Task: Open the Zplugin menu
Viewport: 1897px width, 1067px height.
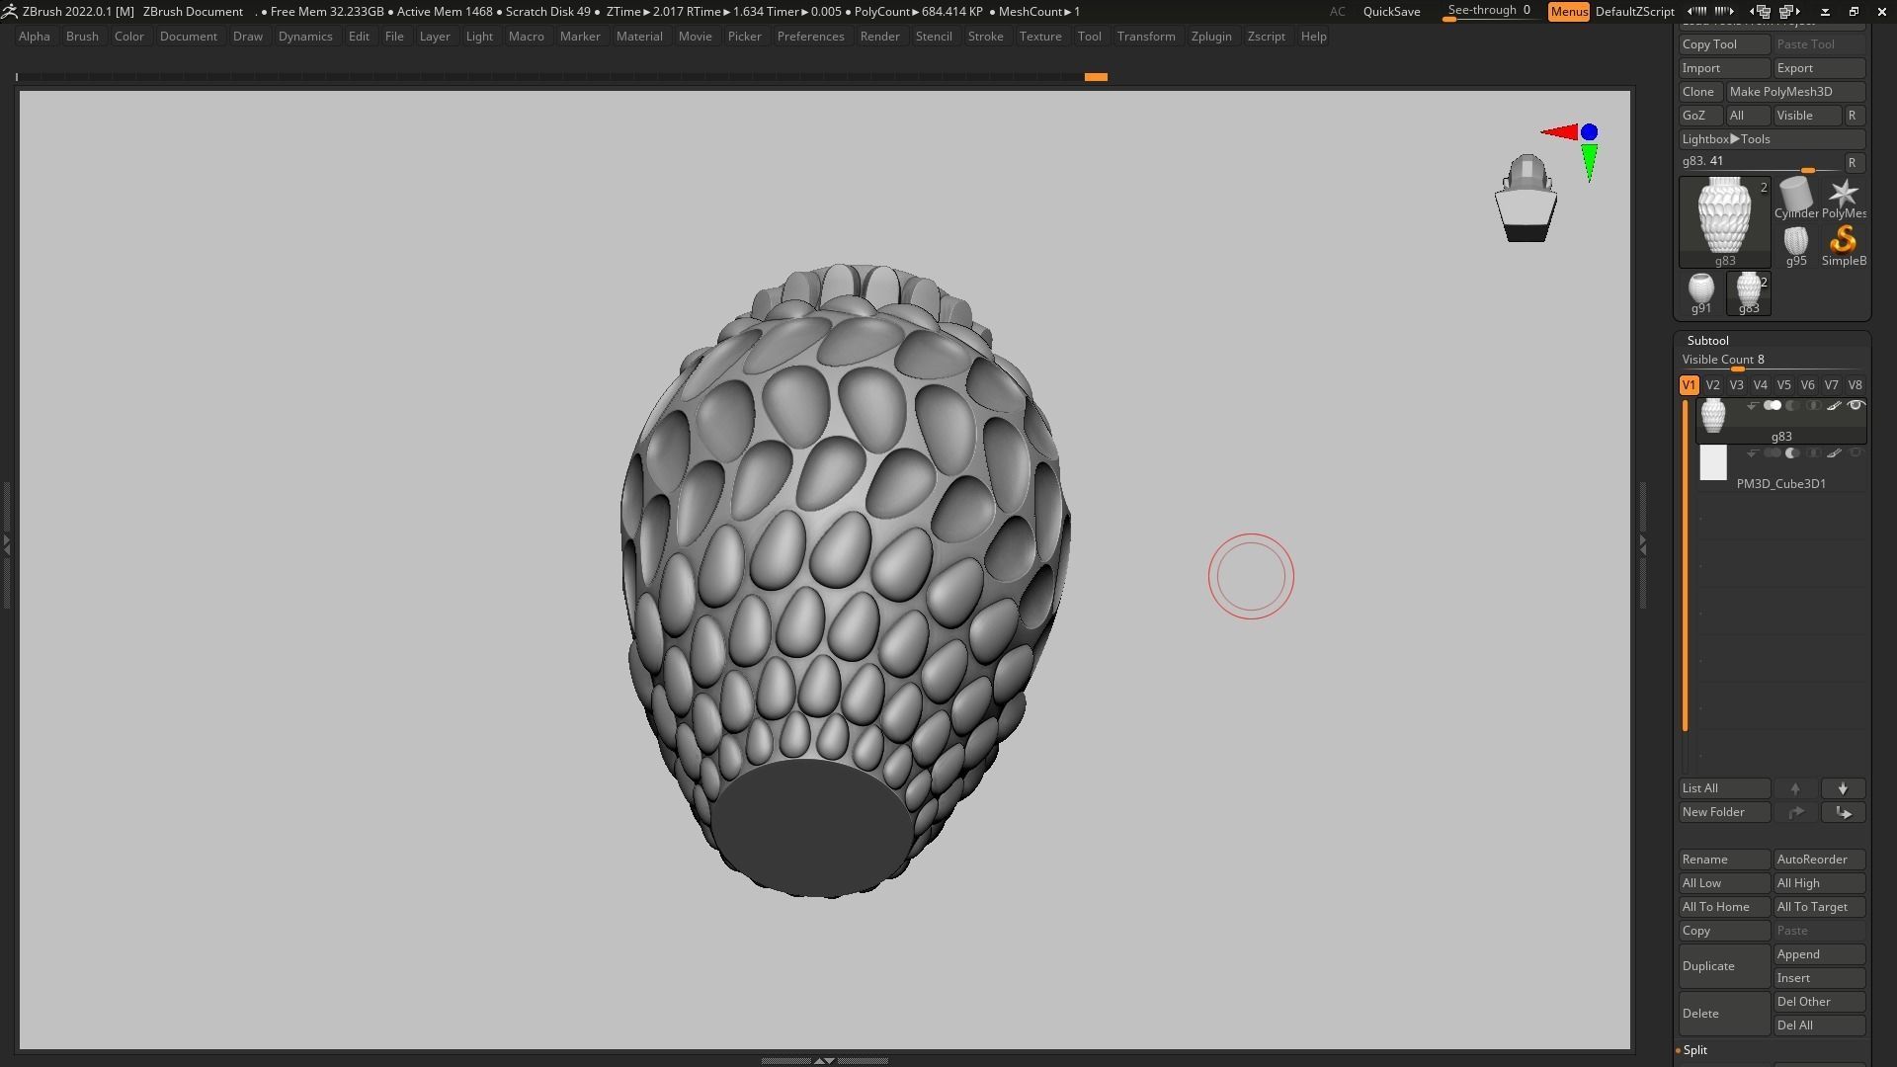Action: tap(1210, 37)
